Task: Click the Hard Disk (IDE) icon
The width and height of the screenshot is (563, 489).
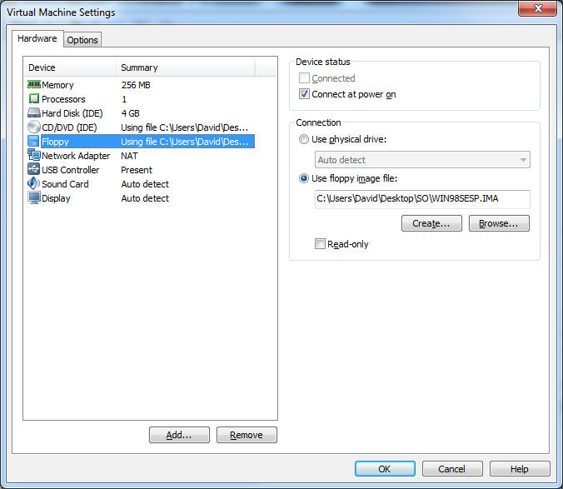Action: 34,113
